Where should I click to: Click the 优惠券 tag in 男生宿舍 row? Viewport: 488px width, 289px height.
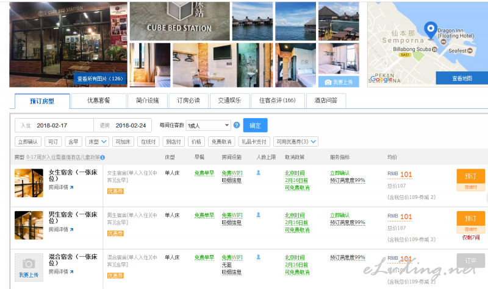tap(115, 234)
